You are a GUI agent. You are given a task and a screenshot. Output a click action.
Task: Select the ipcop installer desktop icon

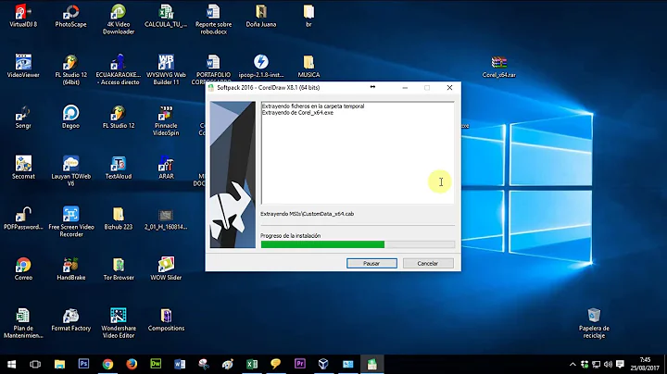click(x=261, y=67)
